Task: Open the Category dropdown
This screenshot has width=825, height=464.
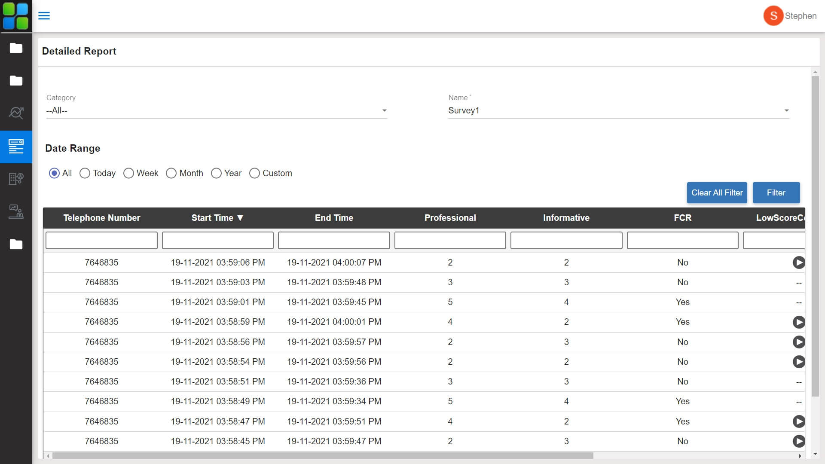Action: tap(217, 110)
